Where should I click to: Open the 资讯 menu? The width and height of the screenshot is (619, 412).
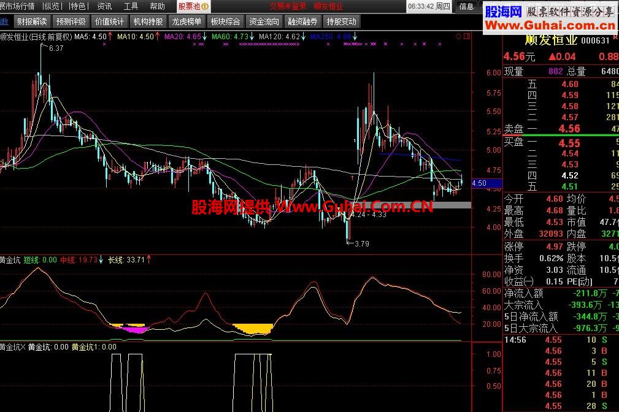click(104, 6)
